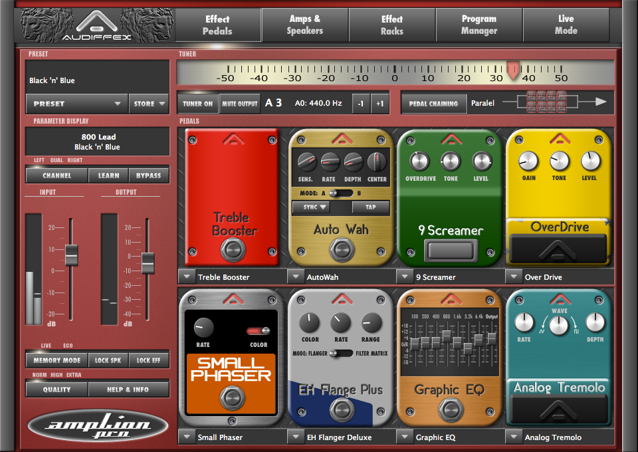Open the Analog Tremolo pedal selector arrow

pos(514,437)
